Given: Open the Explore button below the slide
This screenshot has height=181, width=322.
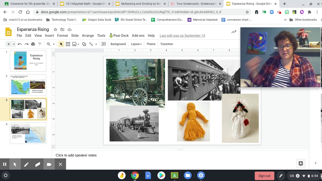Looking at the screenshot, I should pos(301,163).
